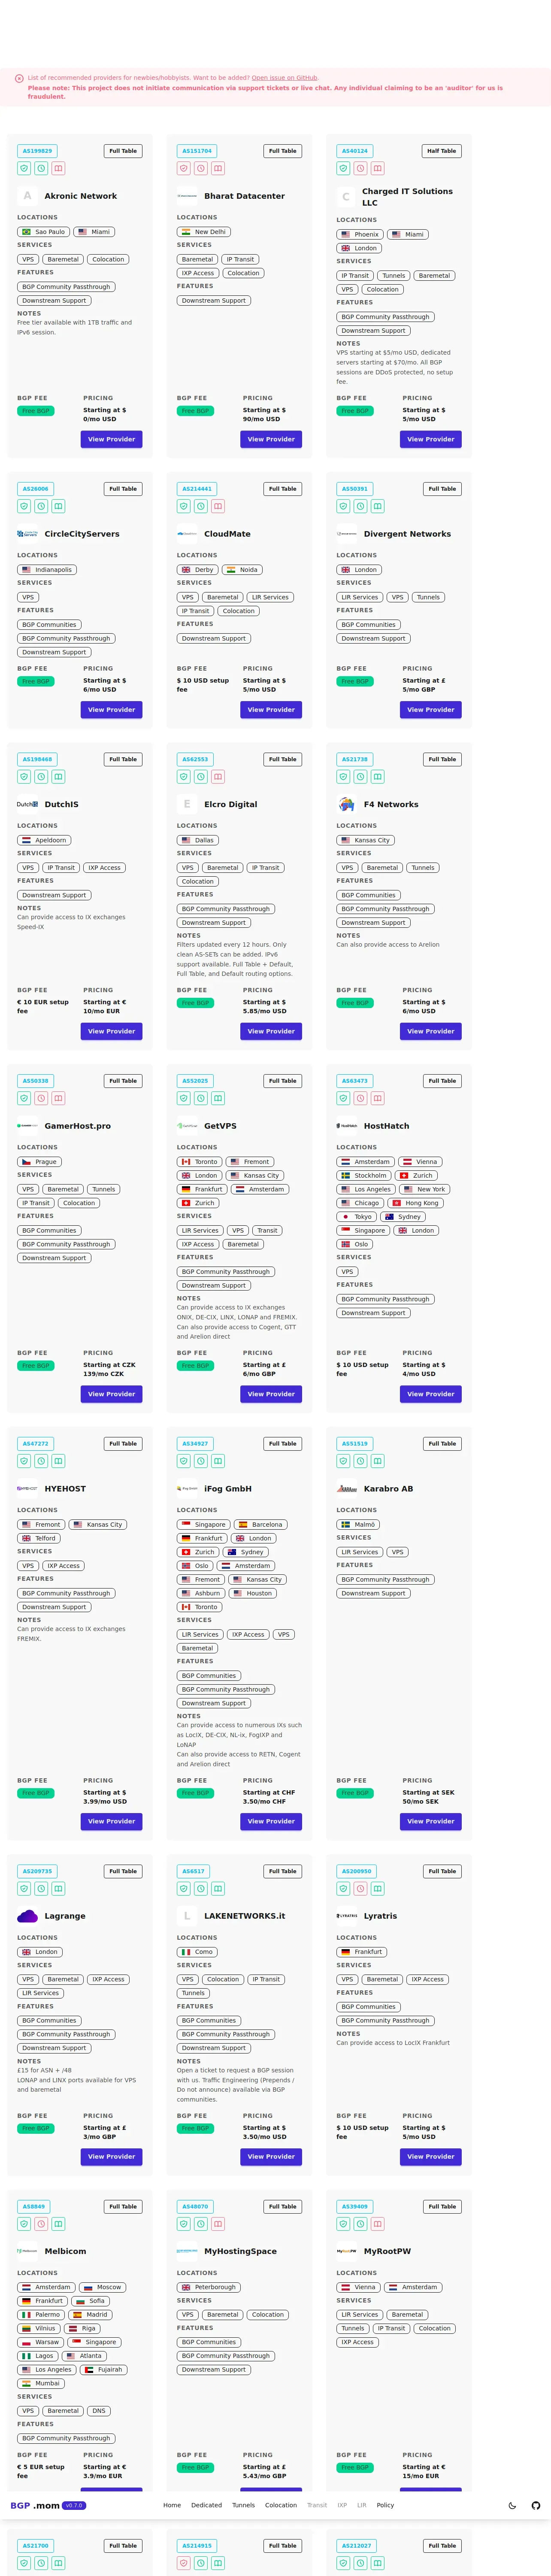Open Policy in the navigation bar
This screenshot has width=551, height=2576.
pos(385,2505)
